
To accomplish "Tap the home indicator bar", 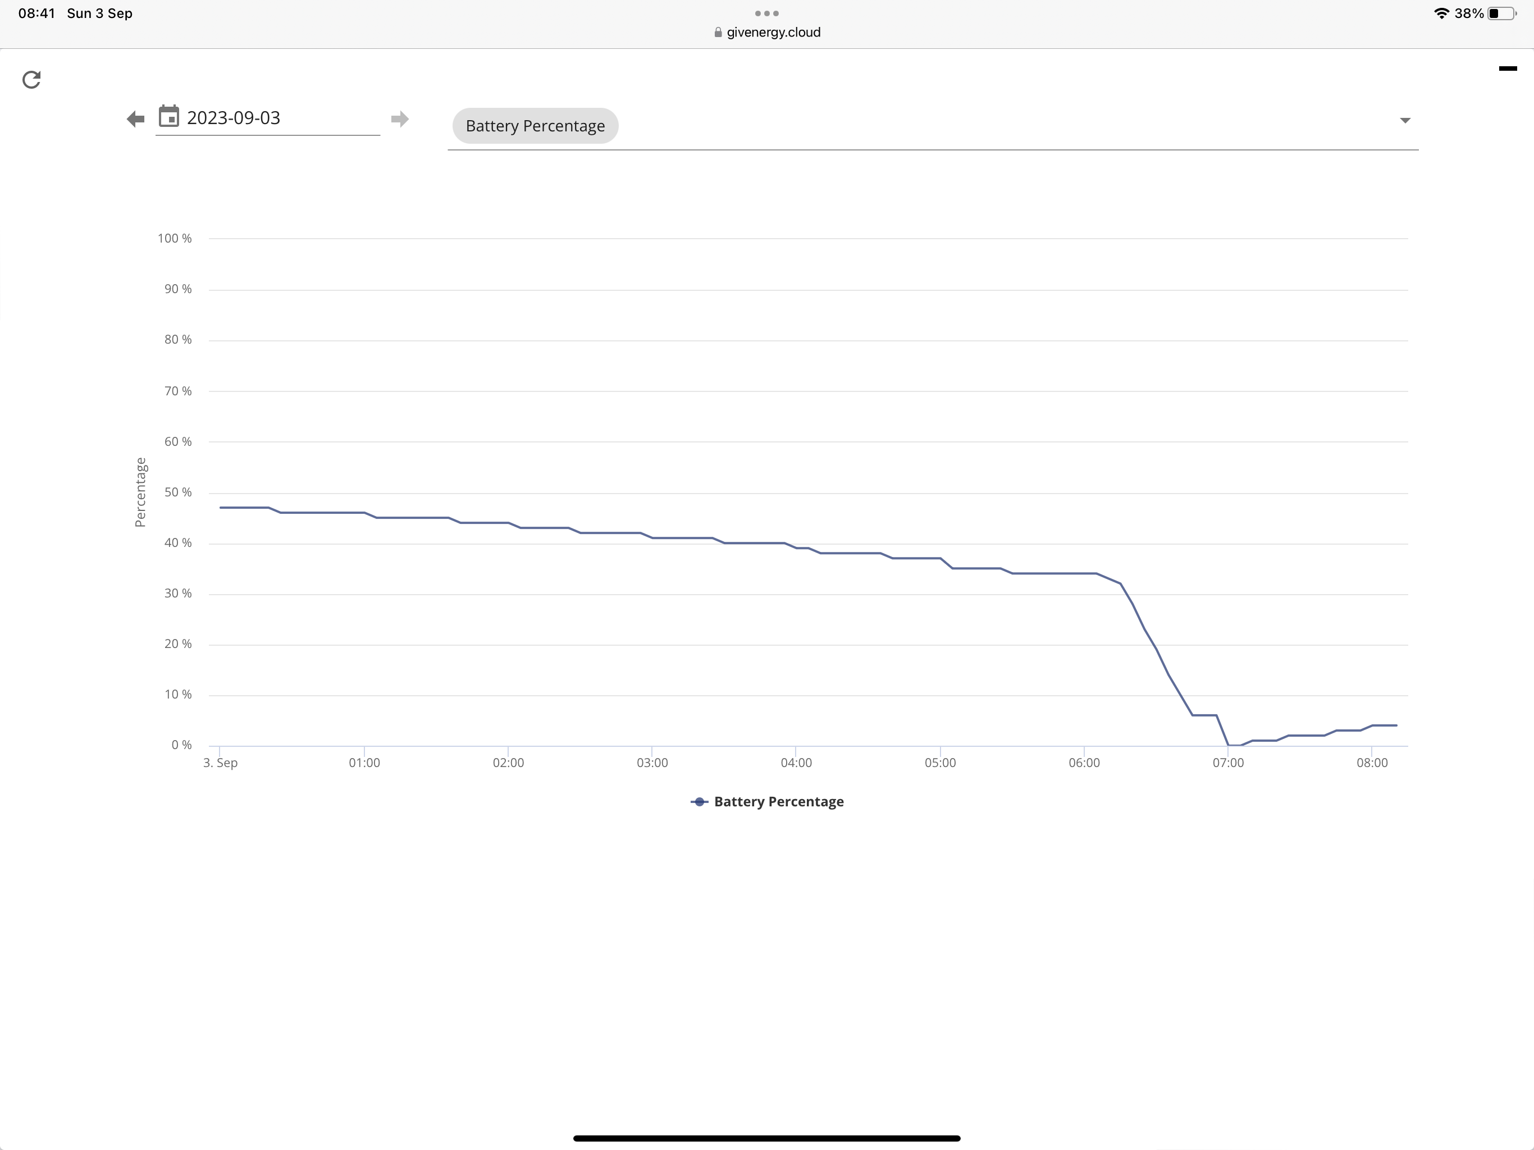I will click(766, 1138).
